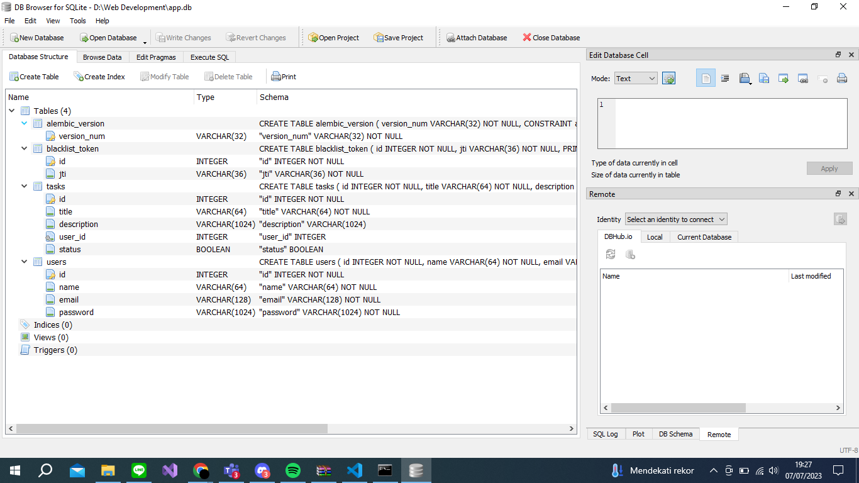Click the Import text from file icon
The width and height of the screenshot is (859, 483).
pyautogui.click(x=745, y=78)
